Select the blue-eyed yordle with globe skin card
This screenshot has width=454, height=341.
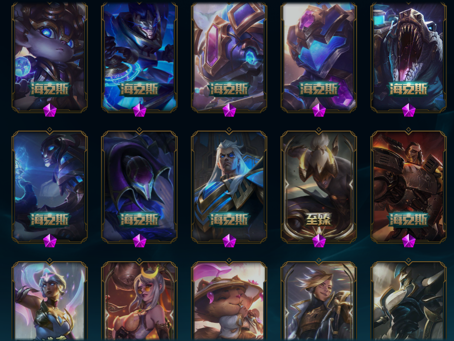[49, 56]
